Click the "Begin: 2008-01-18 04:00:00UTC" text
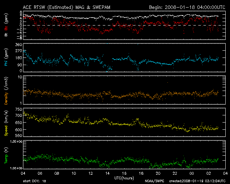Viewport: 230px width, 184px height. (x=187, y=7)
